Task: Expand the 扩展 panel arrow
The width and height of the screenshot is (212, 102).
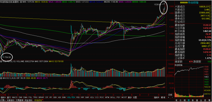Action: click(x=3, y=100)
